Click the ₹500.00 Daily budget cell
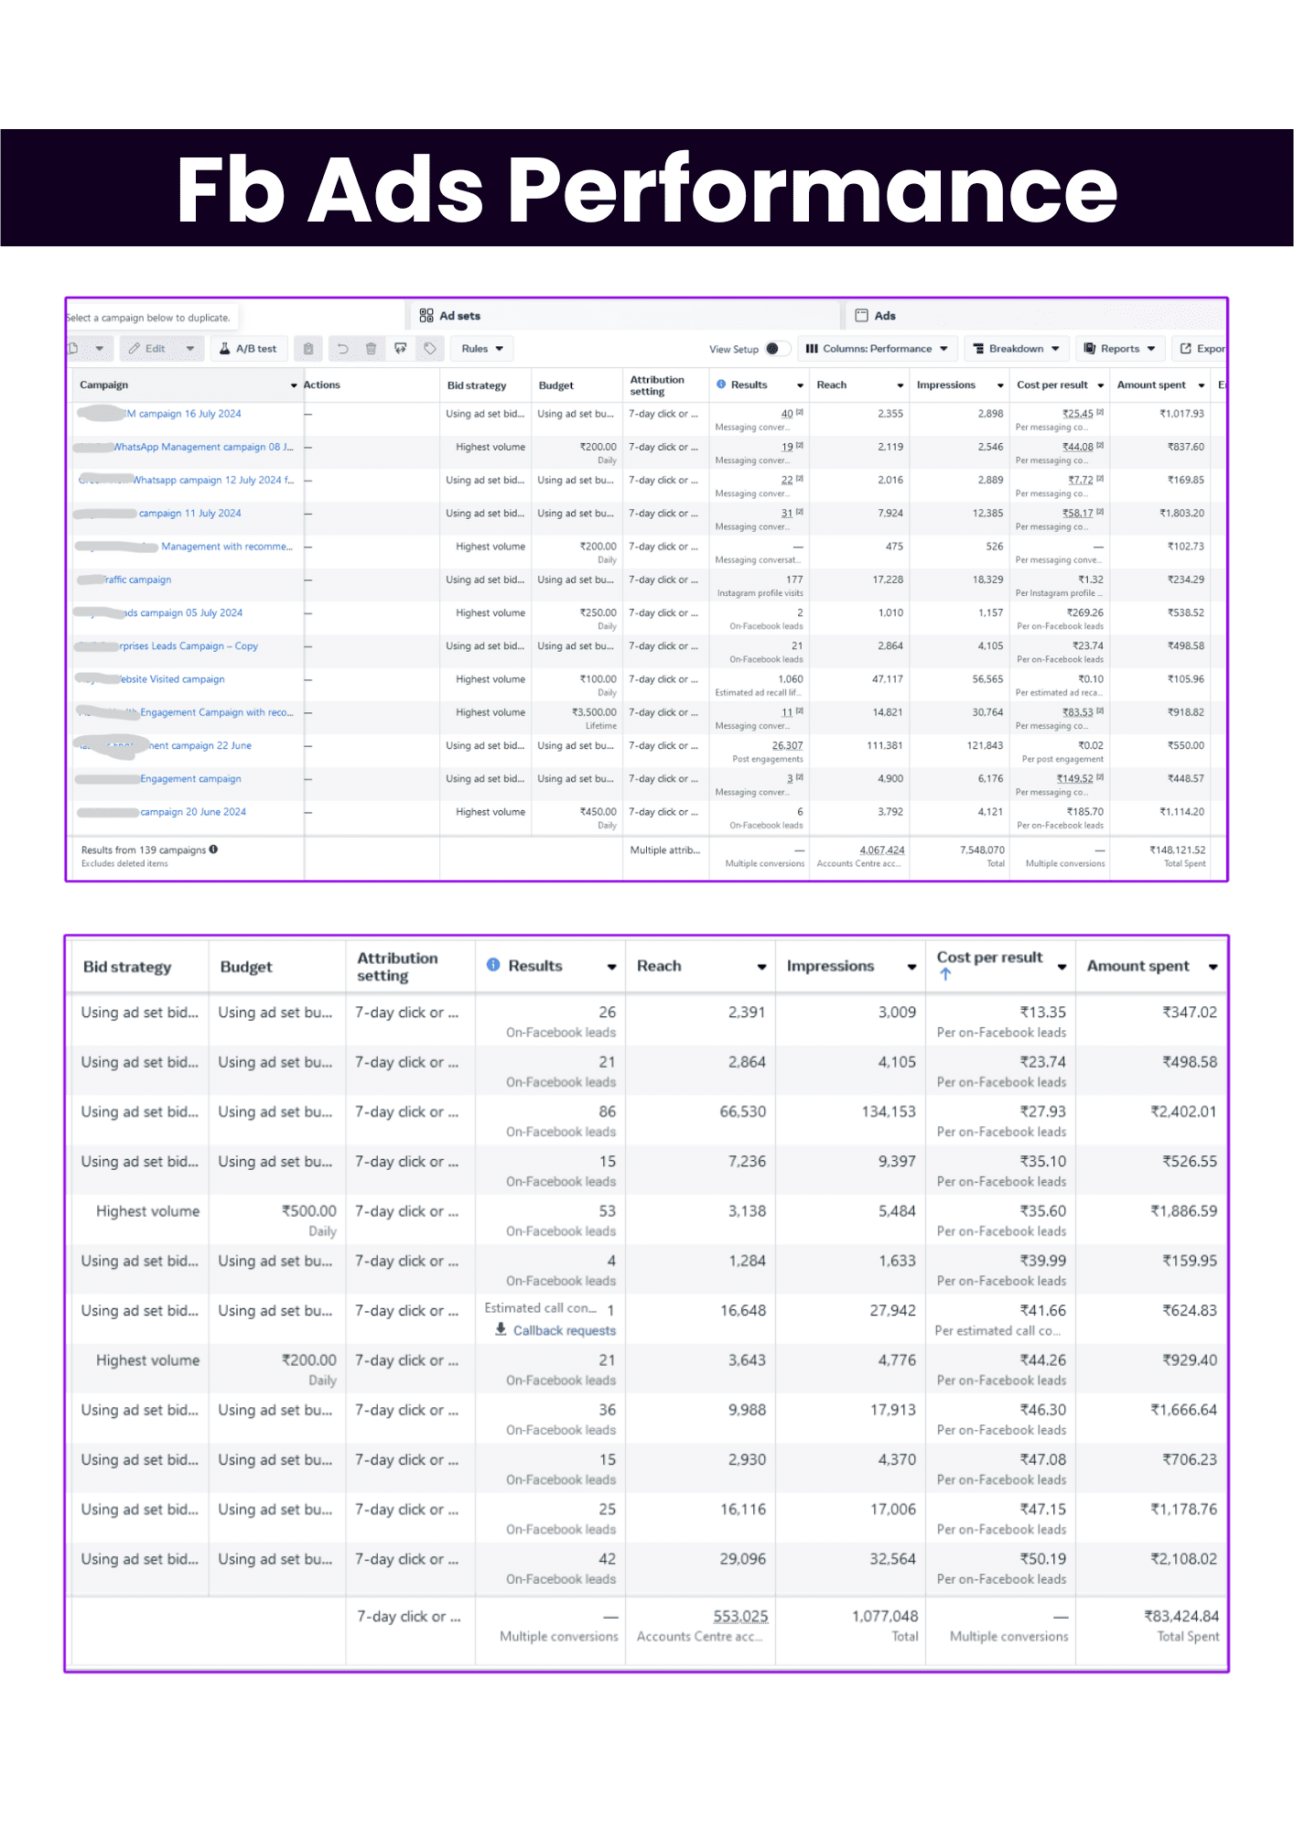1294x1831 pixels. click(276, 1220)
